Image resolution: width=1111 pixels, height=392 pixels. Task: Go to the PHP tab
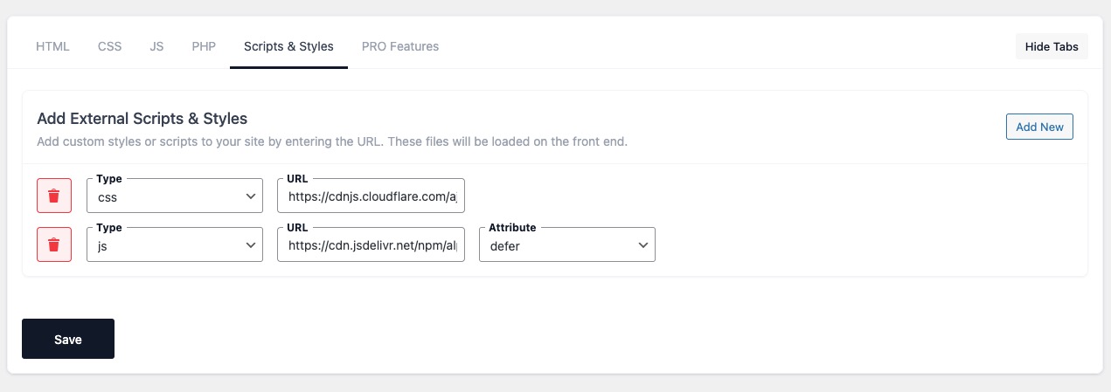(204, 46)
